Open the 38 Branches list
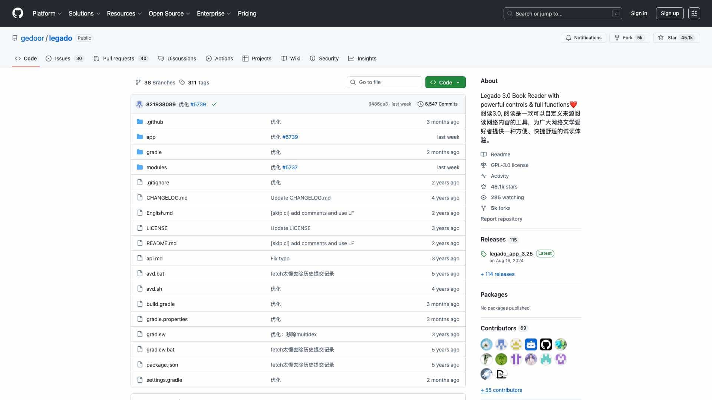The image size is (712, 400). pyautogui.click(x=155, y=83)
